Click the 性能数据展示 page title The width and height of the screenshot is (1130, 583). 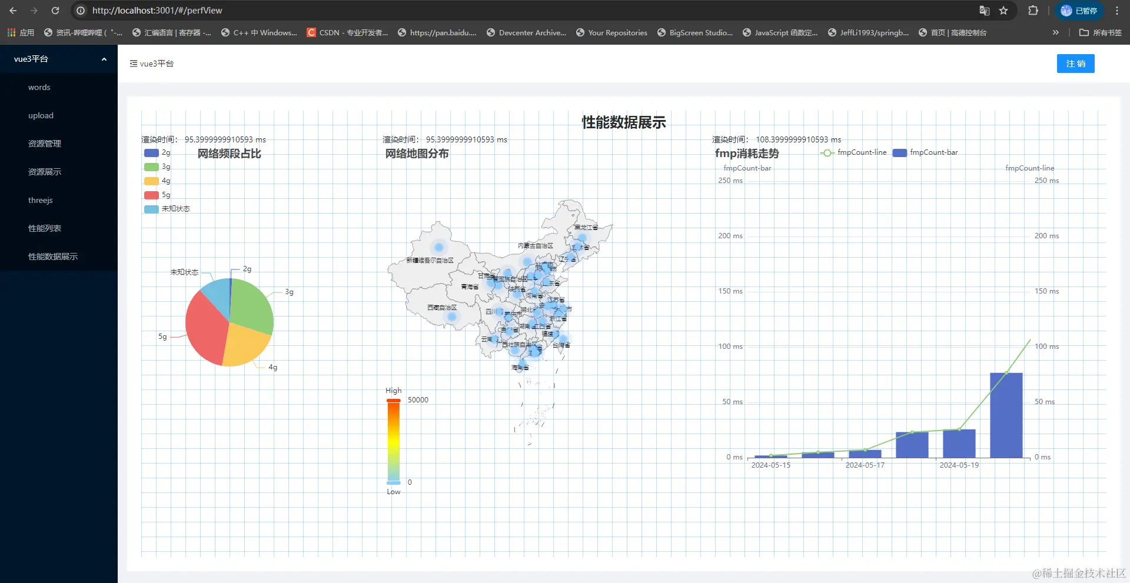(x=624, y=122)
